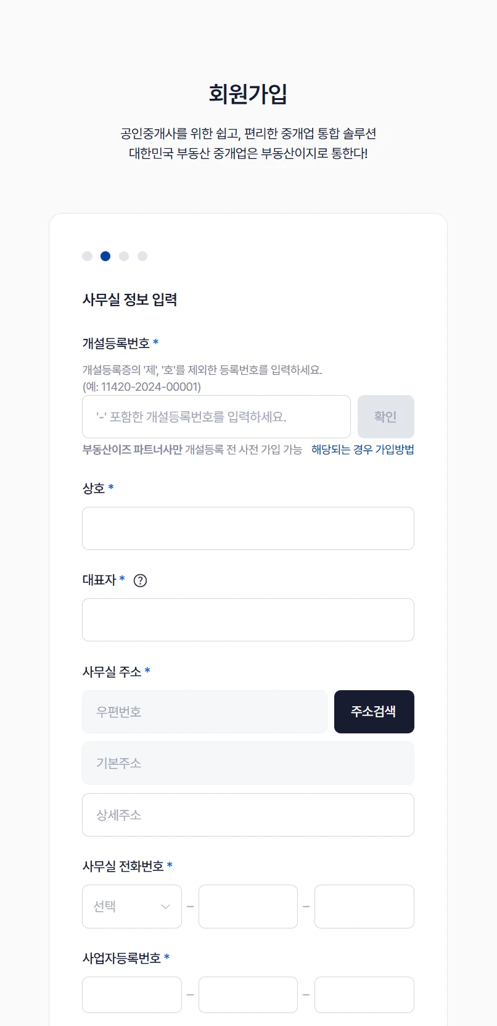
Task: Click the first step indicator dot
Action: 88,256
